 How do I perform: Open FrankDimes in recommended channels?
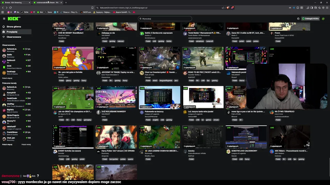pyautogui.click(x=16, y=133)
